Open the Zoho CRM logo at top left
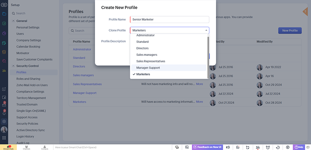The image size is (311, 150). tap(4, 5)
